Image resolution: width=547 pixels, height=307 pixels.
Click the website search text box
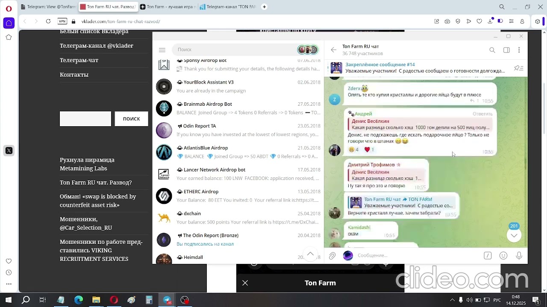(85, 119)
